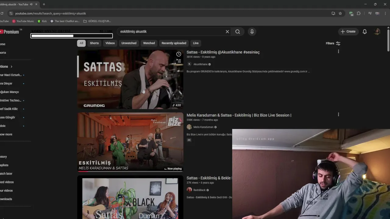Screen dimensions: 390x219
Task: Add Sattas Akustikhane video to Watch later
Action: click(179, 54)
